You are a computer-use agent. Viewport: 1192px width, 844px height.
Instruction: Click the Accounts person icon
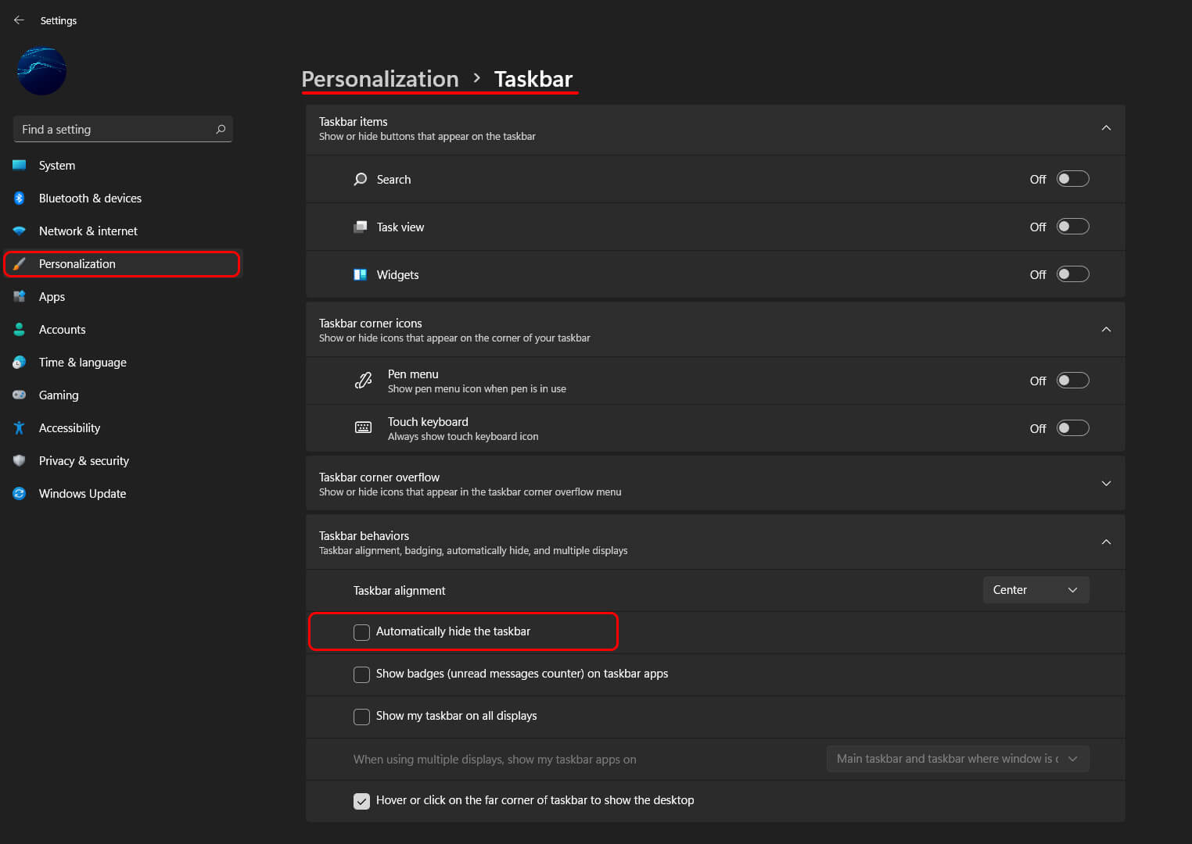tap(20, 330)
